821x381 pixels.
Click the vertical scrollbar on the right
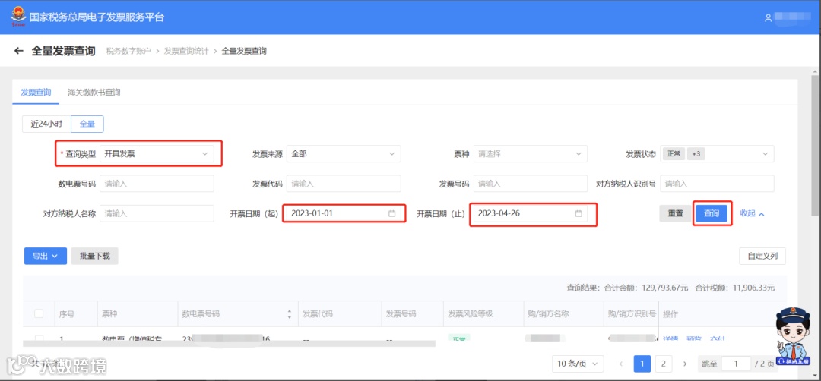[x=815, y=145]
